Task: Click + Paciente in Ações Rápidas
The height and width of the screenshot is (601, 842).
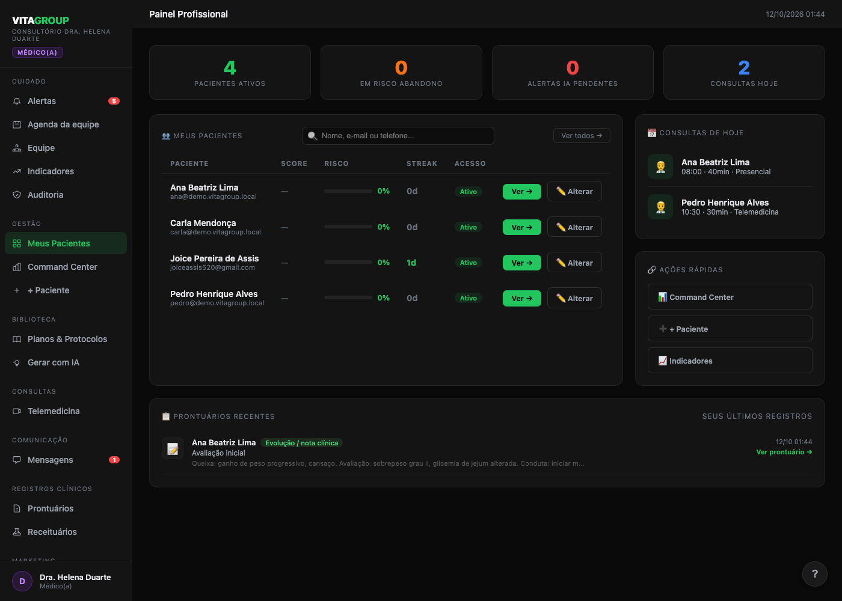Action: point(730,329)
